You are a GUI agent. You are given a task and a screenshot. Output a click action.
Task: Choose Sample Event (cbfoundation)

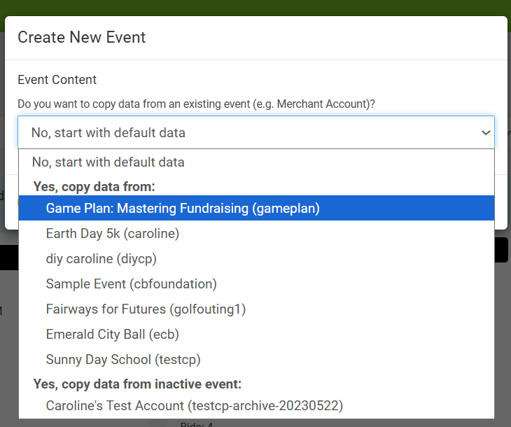[x=132, y=284]
